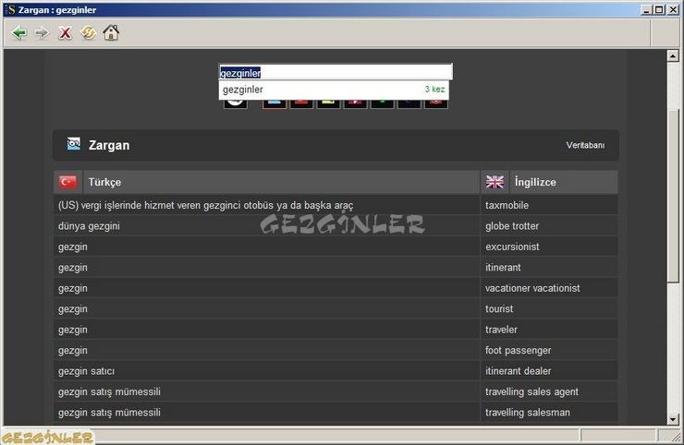Maximize the Zargan window
Screen dimensions: 684x445
pyautogui.click(x=659, y=9)
